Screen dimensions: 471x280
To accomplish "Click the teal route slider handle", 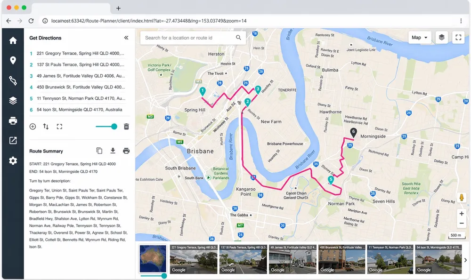I will 114,127.
